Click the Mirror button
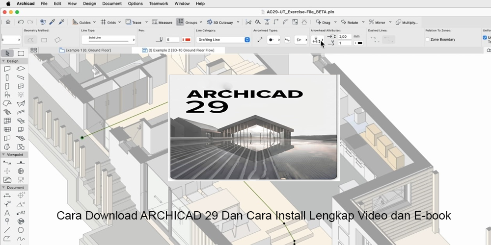491x245 pixels. tap(377, 22)
